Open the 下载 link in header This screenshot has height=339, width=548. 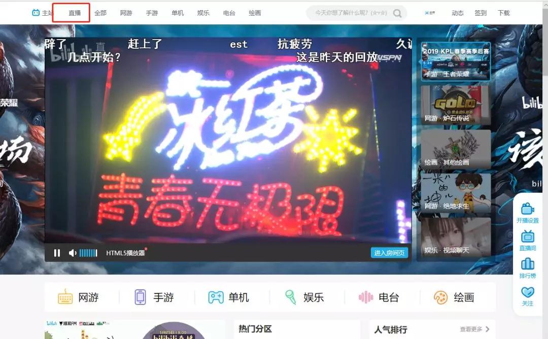point(504,13)
